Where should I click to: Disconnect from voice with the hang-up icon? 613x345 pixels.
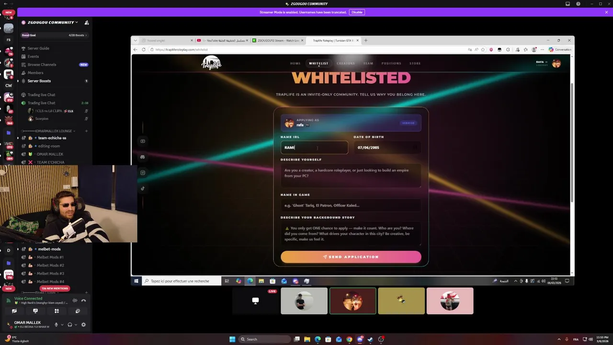click(83, 300)
